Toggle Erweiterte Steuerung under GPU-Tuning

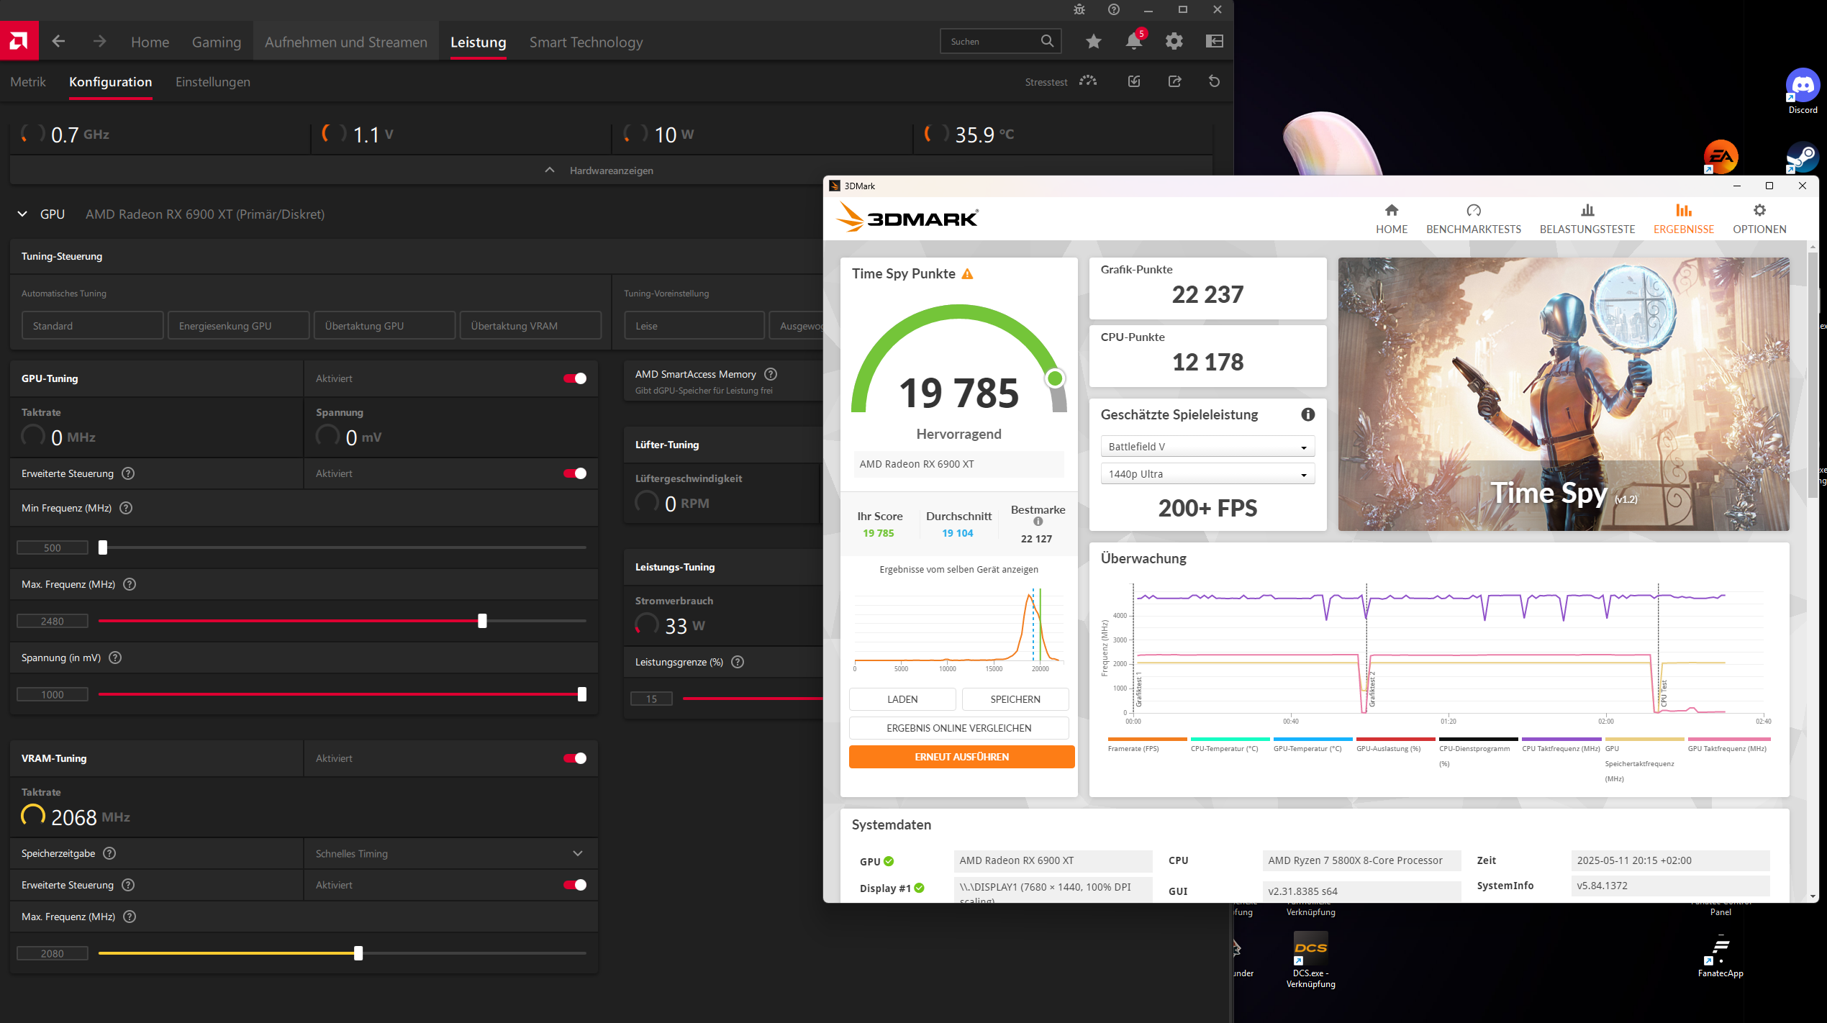[x=575, y=473]
